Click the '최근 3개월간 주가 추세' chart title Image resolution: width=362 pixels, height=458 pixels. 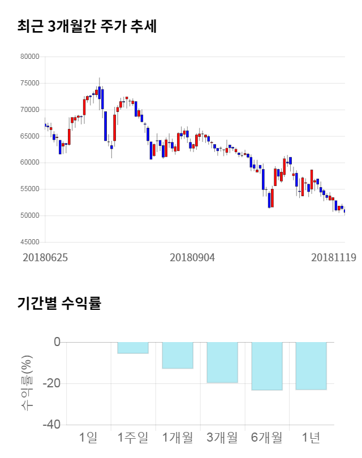87,26
